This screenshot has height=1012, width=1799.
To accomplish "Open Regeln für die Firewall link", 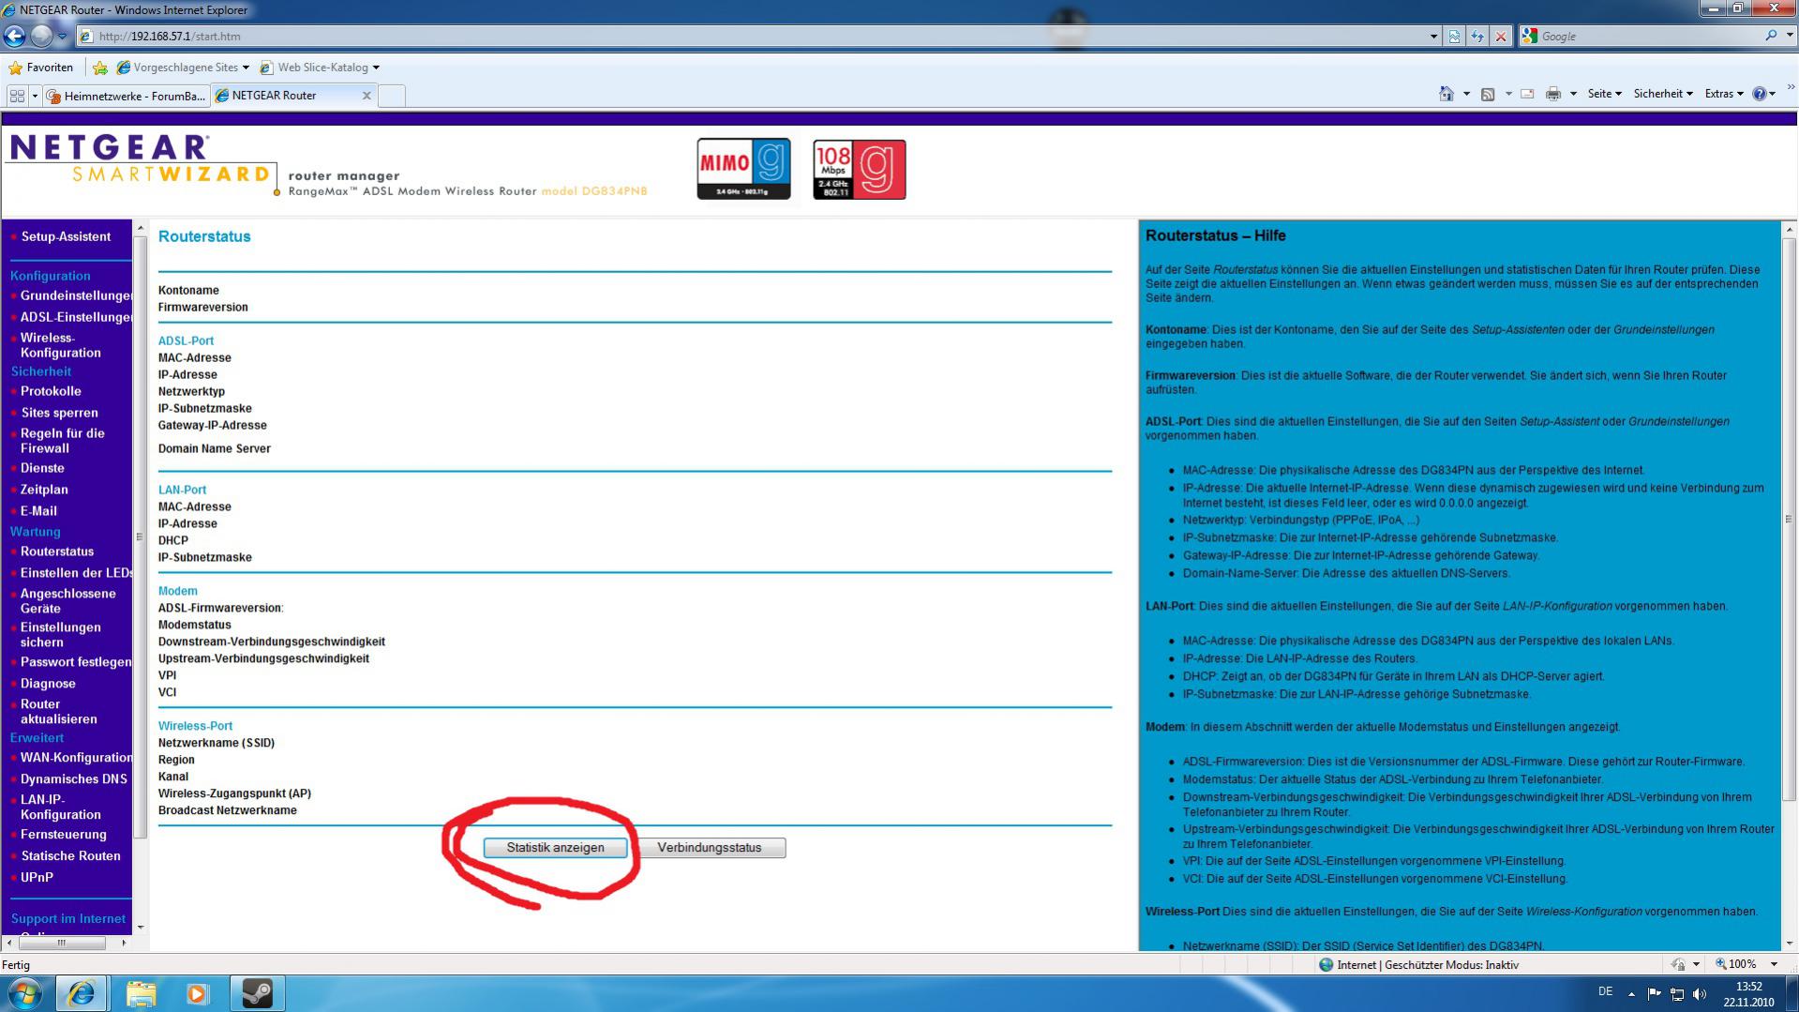I will click(63, 441).
